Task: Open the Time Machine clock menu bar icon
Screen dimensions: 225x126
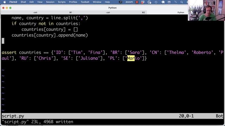Action: click(x=156, y=2)
